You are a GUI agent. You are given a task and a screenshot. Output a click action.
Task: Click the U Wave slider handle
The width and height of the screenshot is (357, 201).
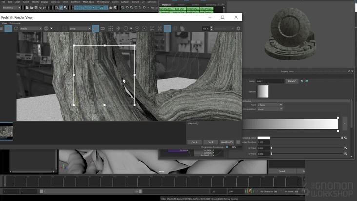click(x=271, y=148)
